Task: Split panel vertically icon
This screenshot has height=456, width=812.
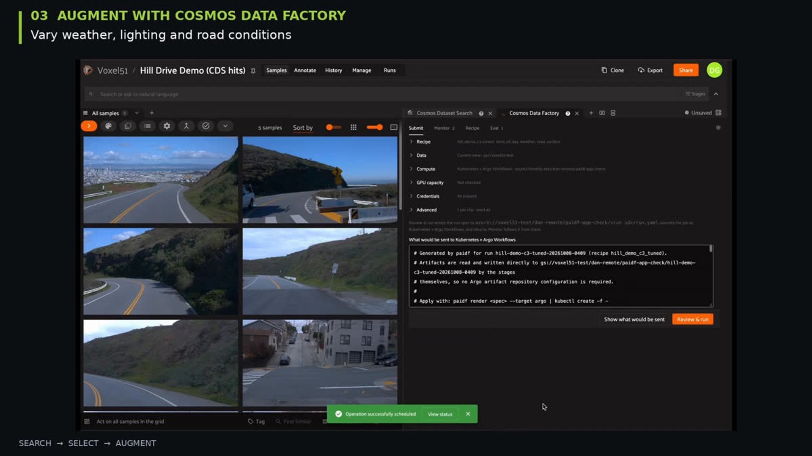Action: coord(613,113)
